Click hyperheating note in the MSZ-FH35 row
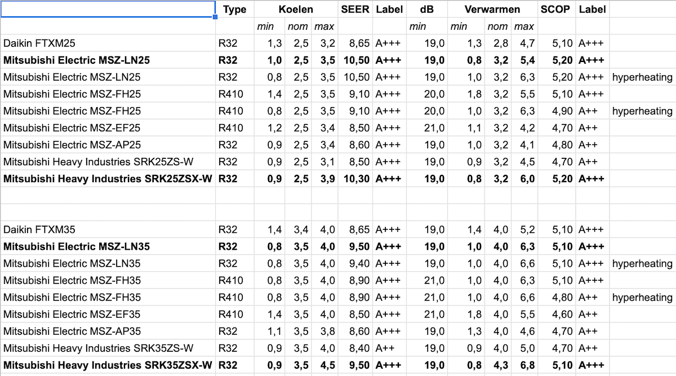This screenshot has height=376, width=676. [642, 297]
